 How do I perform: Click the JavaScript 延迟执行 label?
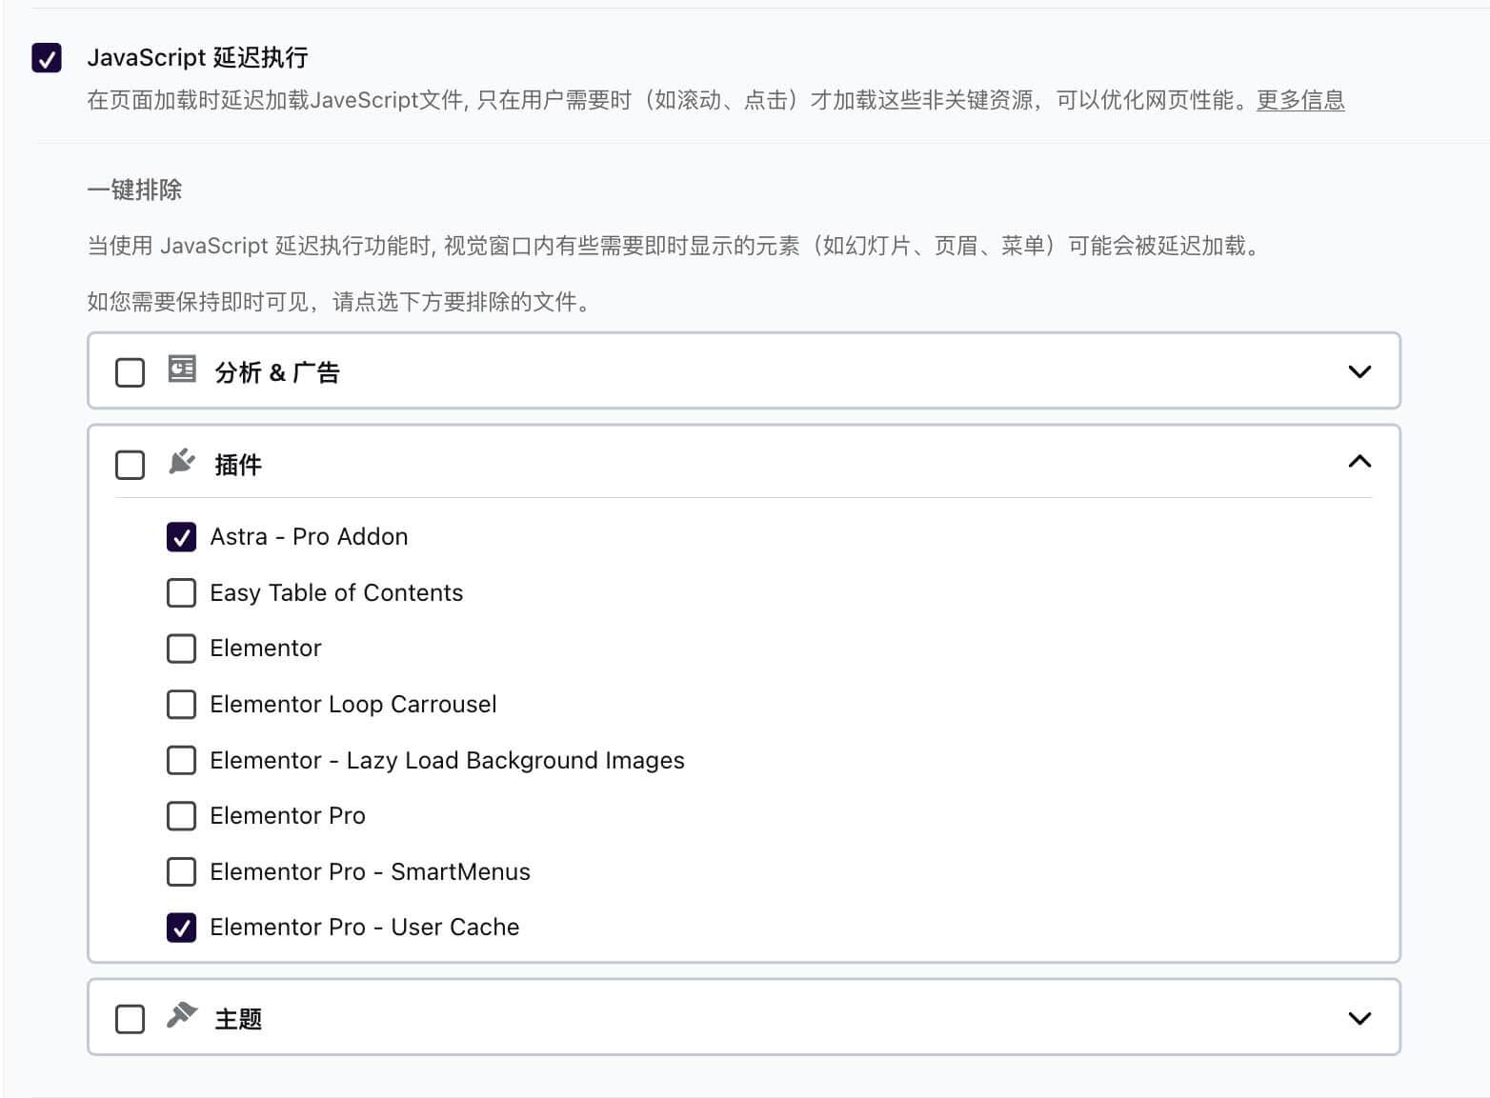click(x=198, y=57)
